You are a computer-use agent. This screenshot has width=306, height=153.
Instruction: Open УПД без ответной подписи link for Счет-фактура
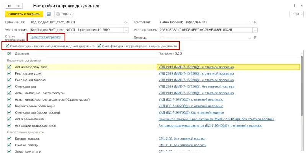(x=196, y=86)
